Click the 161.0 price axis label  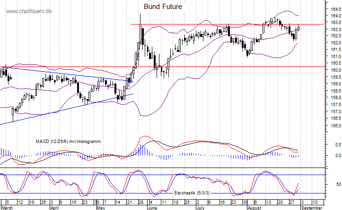(x=336, y=57)
